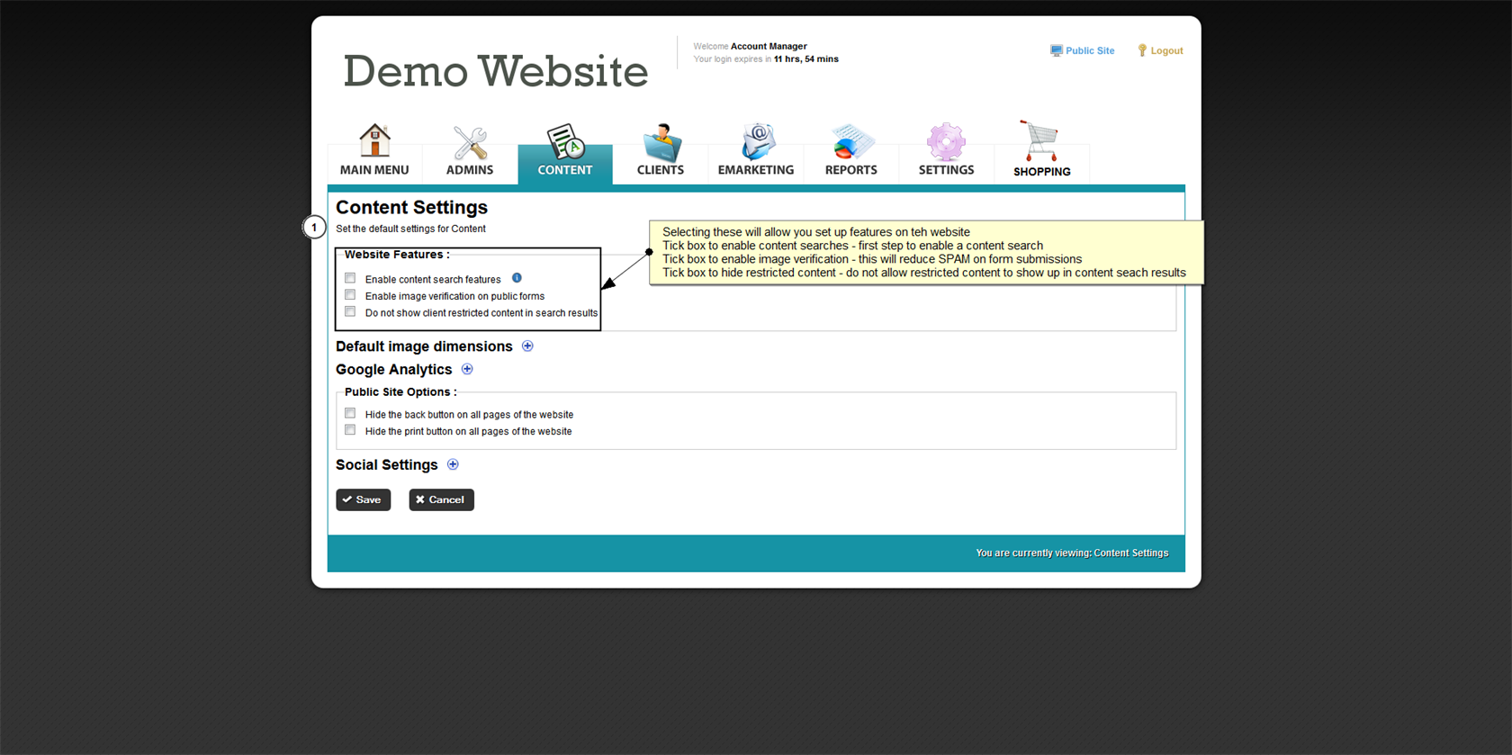The width and height of the screenshot is (1512, 755).
Task: Switch to the Content tab
Action: (565, 153)
